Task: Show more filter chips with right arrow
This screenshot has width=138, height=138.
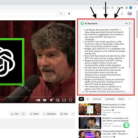Action: tap(129, 99)
